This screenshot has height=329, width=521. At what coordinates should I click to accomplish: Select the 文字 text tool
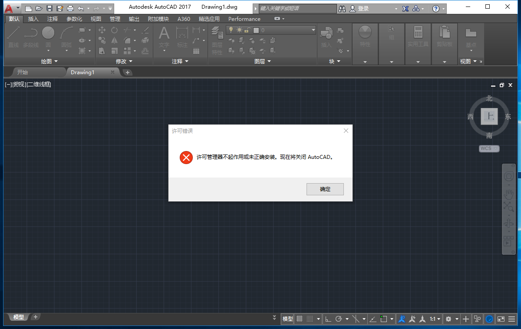(164, 37)
